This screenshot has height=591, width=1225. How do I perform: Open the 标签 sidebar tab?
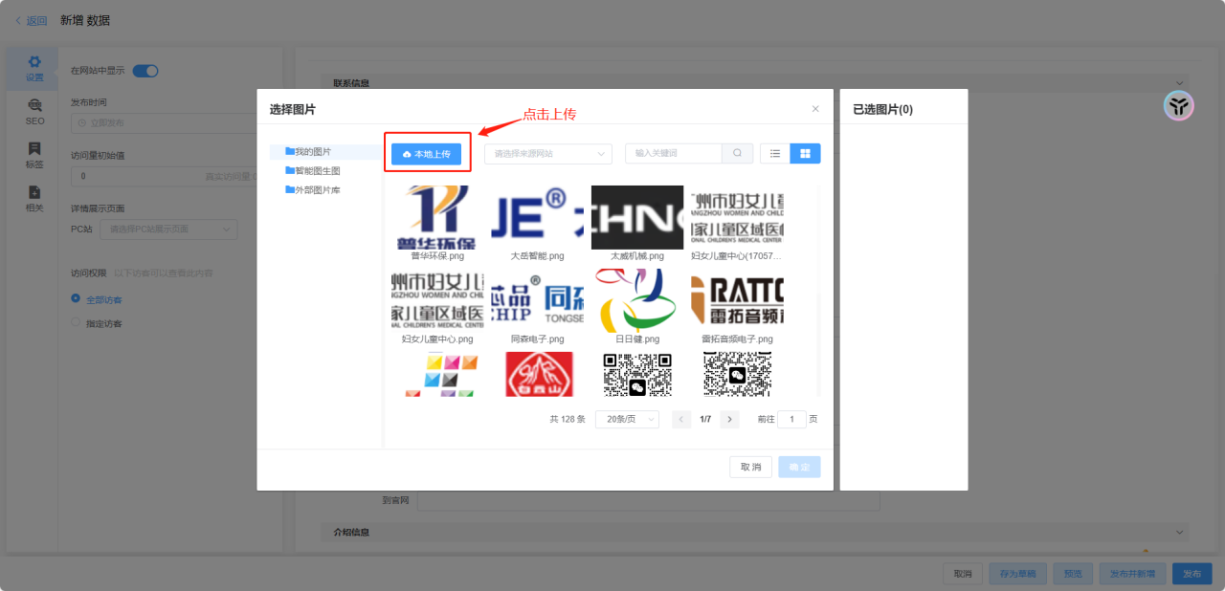pyautogui.click(x=34, y=155)
